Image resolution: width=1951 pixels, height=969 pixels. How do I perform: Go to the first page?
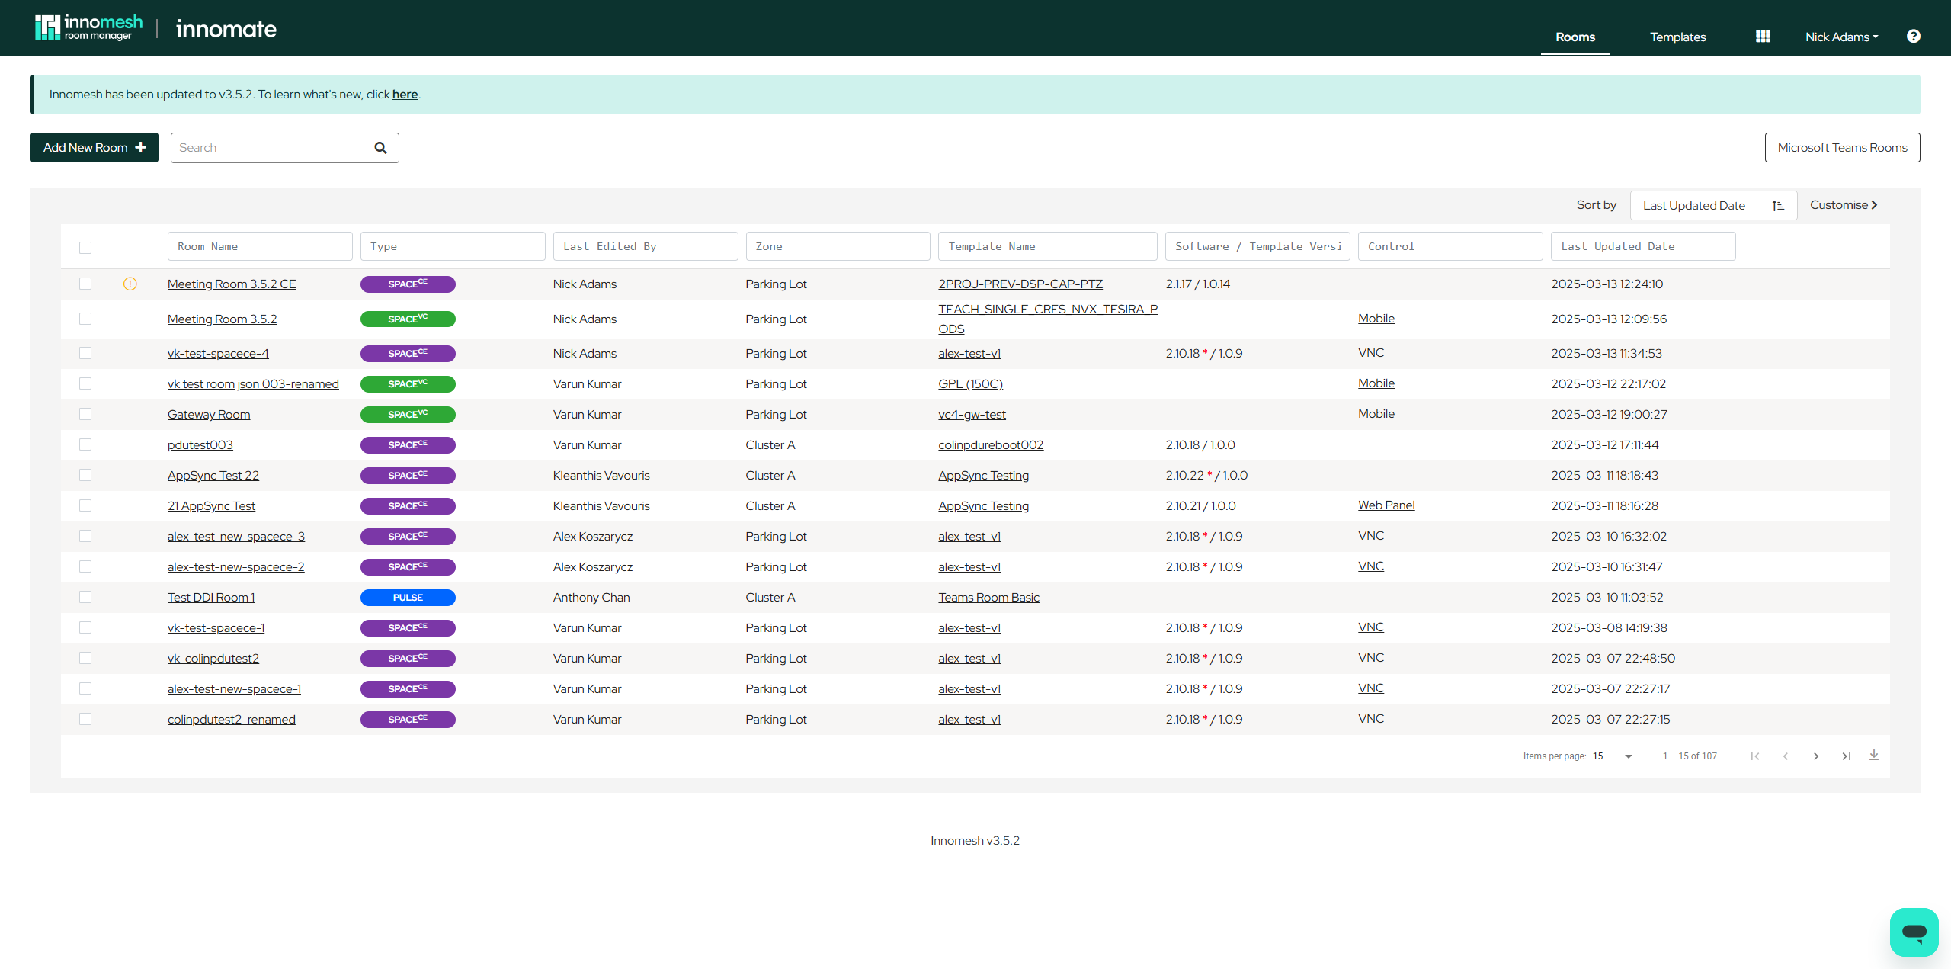(1755, 756)
